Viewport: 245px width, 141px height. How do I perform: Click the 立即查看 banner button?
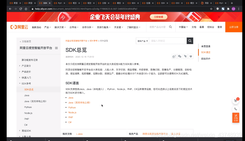[158, 17]
